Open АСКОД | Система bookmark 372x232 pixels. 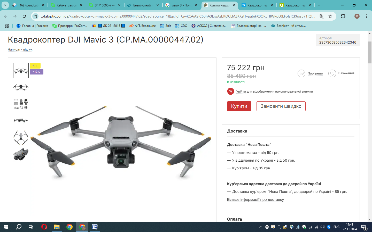click(209, 26)
